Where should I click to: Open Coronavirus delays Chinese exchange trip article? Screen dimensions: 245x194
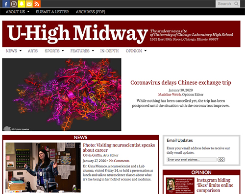(x=181, y=83)
